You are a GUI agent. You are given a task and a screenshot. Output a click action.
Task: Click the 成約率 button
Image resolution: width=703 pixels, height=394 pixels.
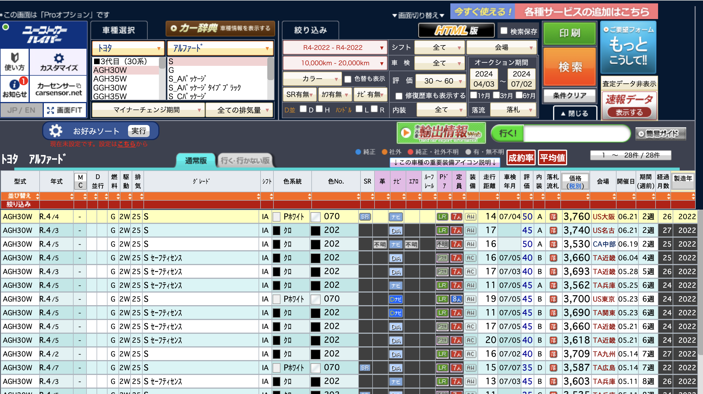521,158
